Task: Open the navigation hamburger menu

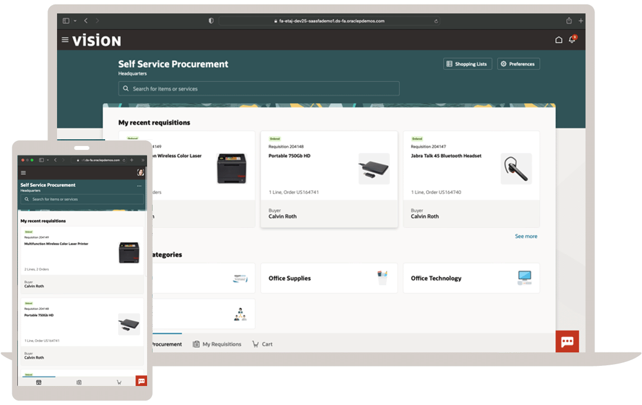Action: tap(65, 40)
